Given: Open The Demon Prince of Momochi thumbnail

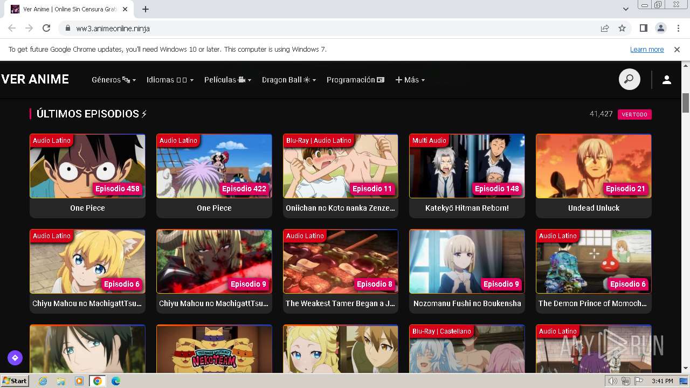Looking at the screenshot, I should 594,261.
